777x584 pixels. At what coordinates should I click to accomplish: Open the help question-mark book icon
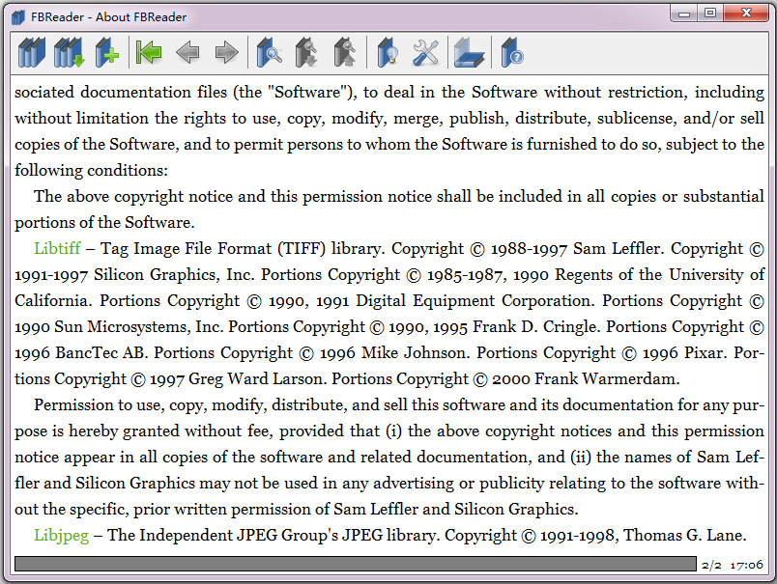tap(511, 52)
